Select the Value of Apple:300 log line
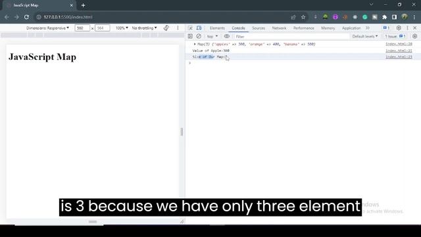 [x=210, y=51]
